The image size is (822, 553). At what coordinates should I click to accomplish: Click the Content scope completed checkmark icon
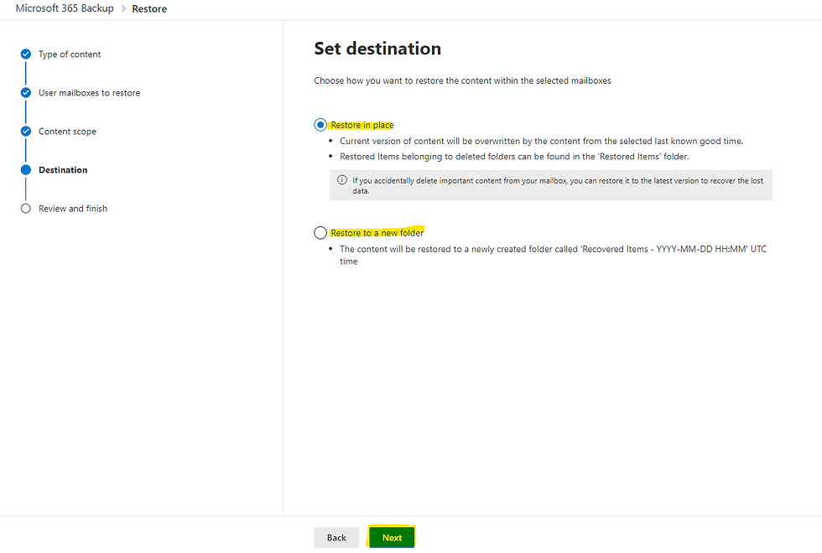26,132
